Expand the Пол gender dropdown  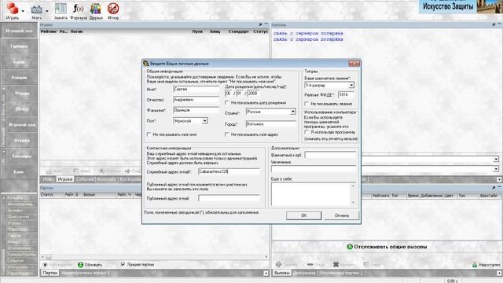pyautogui.click(x=204, y=120)
